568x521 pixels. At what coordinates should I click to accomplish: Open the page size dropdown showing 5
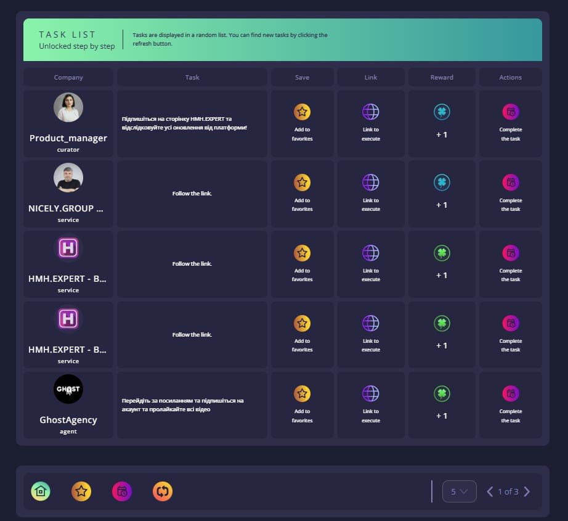point(459,491)
